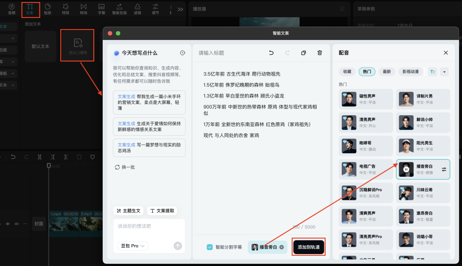Select the 收藏 favorites filter chip
The height and width of the screenshot is (266, 462).
tap(347, 71)
